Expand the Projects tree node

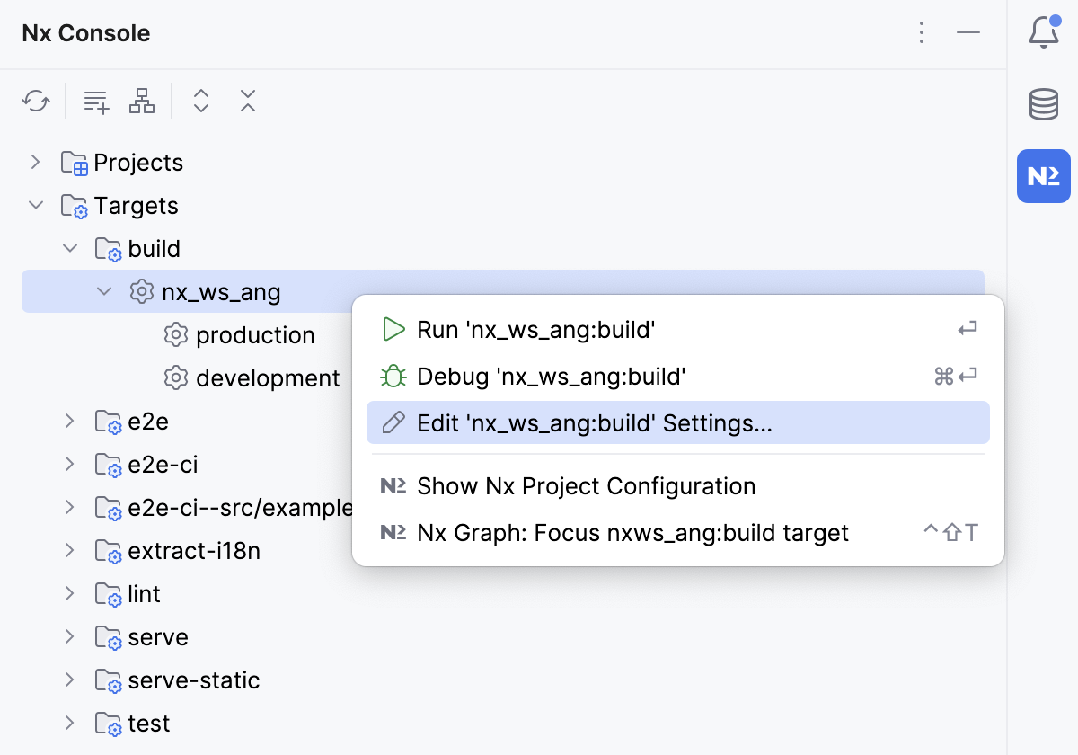click(x=36, y=162)
